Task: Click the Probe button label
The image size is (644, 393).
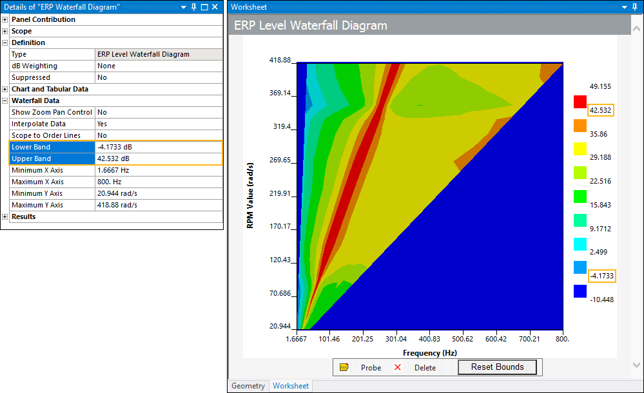Action: click(371, 367)
